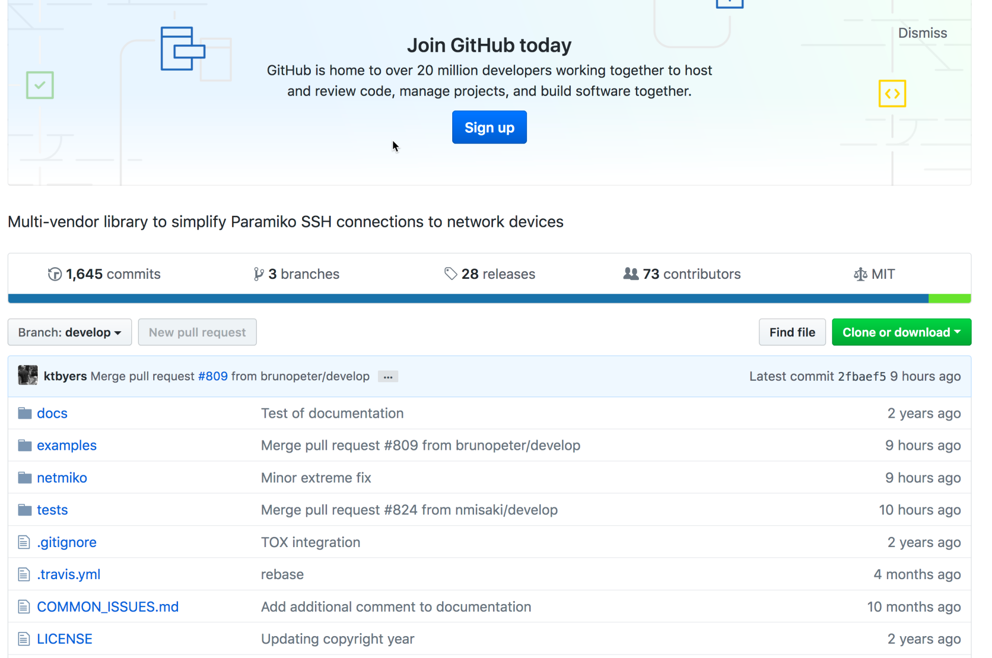
Task: Click 'Add additional comment to documentation' message
Action: [x=396, y=607]
